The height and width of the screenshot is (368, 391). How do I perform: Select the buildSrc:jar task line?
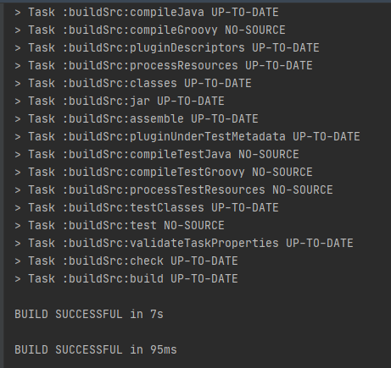[x=120, y=102]
